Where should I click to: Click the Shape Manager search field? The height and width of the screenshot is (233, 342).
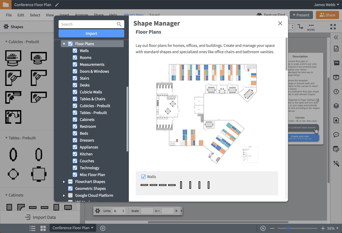[x=92, y=24]
